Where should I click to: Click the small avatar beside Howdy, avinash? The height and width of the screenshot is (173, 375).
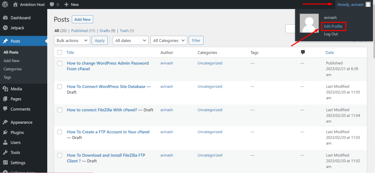click(368, 4)
